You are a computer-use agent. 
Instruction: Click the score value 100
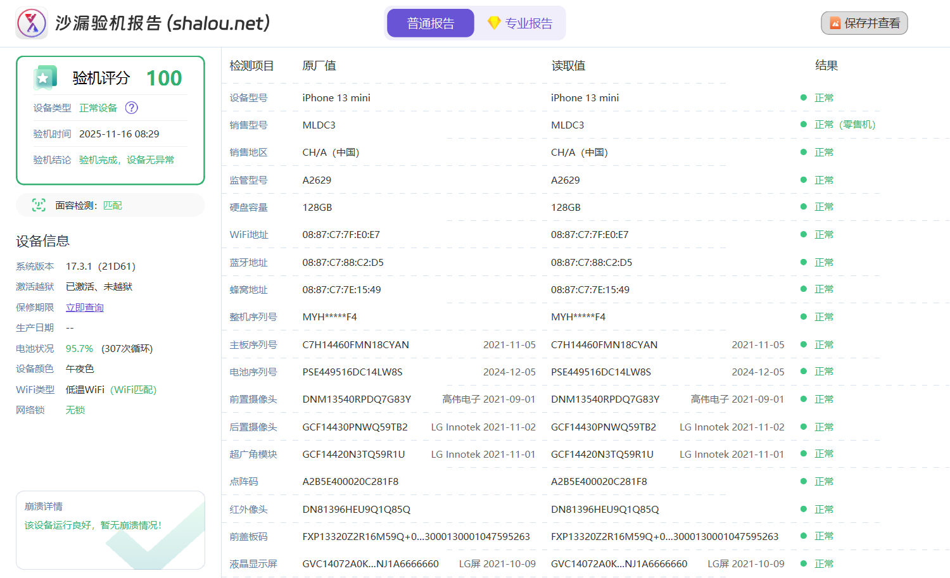tap(164, 79)
